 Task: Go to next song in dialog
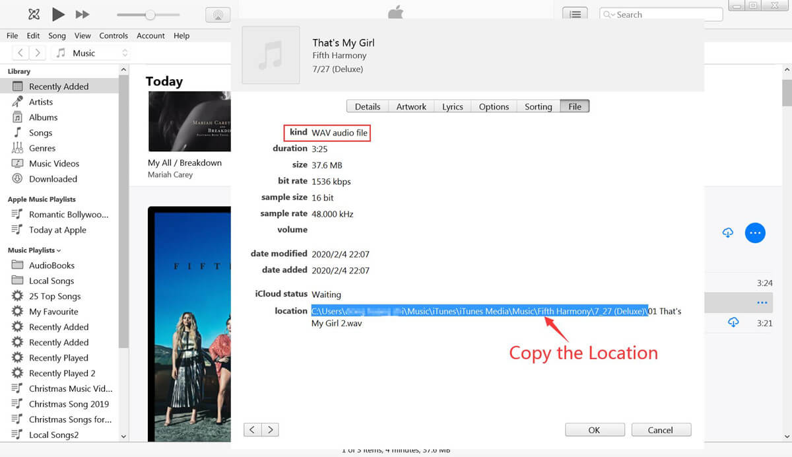(x=270, y=430)
